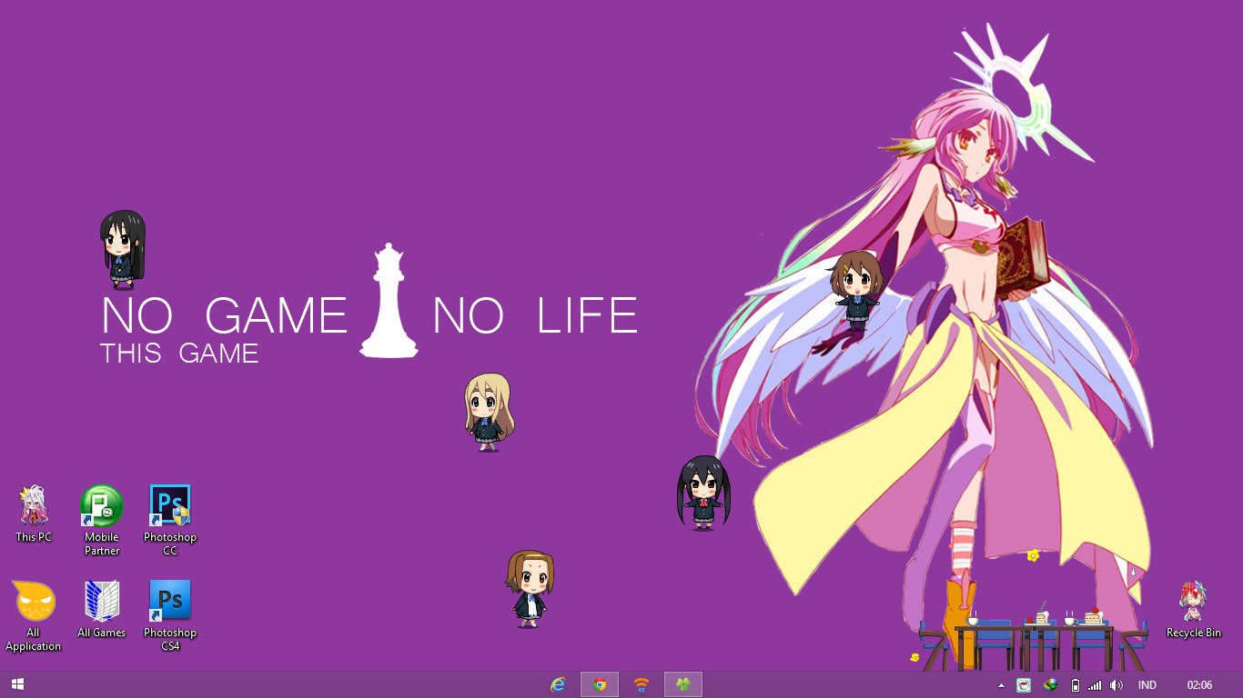Click the Windows Start button
Viewport: 1243px width, 698px height.
point(17,684)
